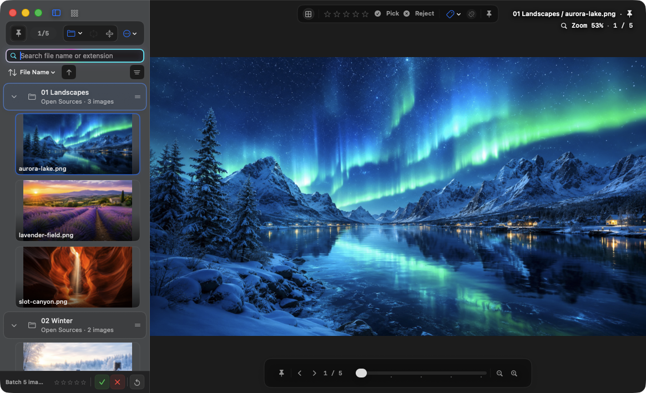Collapse the 01 Landscapes folder chevron
Image resolution: width=646 pixels, height=393 pixels.
14,96
